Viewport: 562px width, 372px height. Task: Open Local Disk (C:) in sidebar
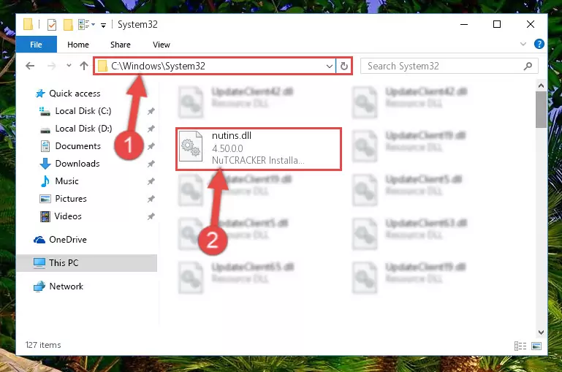point(83,111)
